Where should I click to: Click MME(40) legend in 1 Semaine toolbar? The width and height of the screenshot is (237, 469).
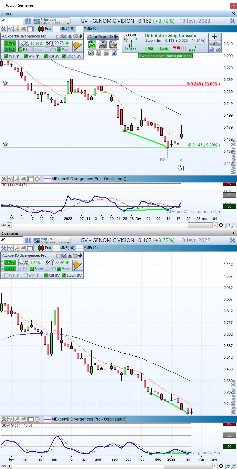tap(87, 248)
